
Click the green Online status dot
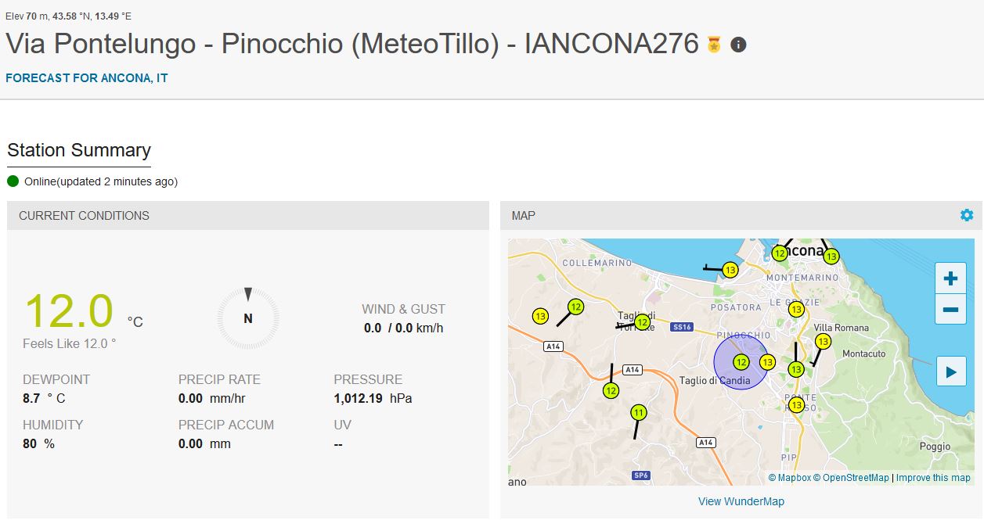coord(13,181)
